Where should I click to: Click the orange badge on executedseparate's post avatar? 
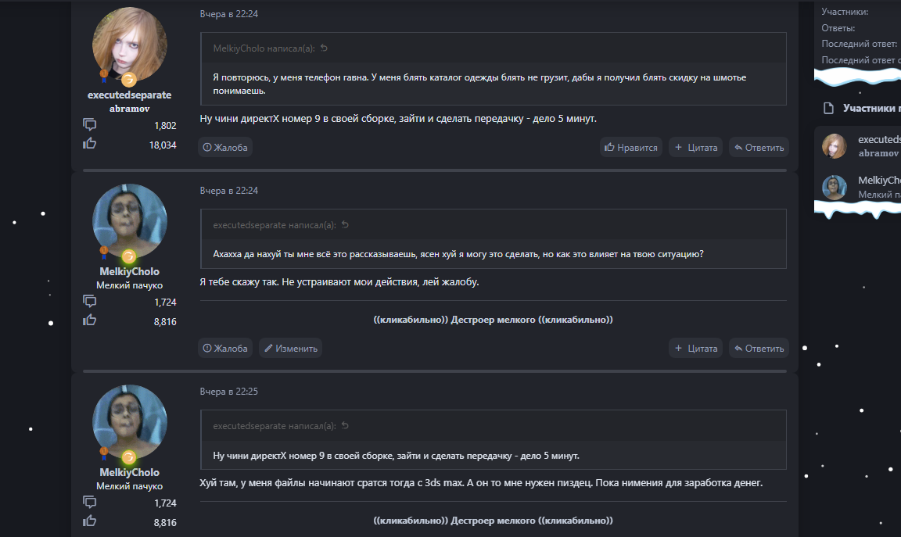129,79
